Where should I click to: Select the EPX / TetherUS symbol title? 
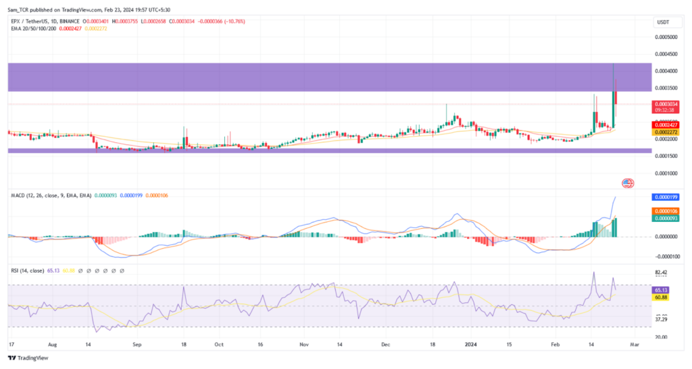click(45, 21)
